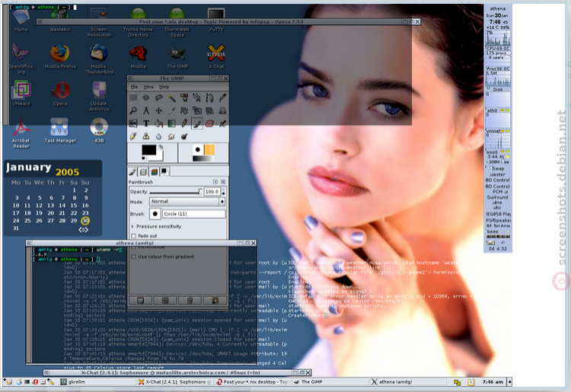Select the Airbrush tool in GIMP

222,123
